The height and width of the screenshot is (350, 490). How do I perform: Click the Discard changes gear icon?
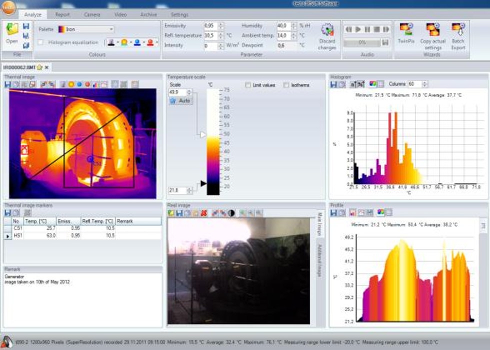click(327, 30)
